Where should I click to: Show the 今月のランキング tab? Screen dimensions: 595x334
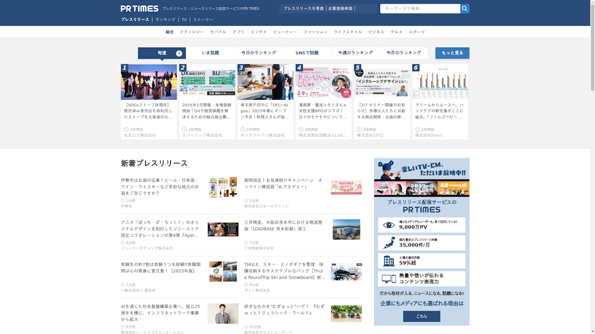pos(403,53)
